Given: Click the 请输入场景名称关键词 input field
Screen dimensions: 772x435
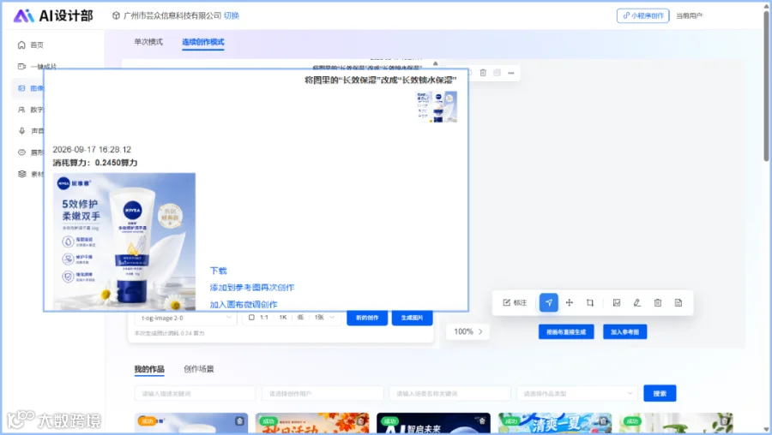Looking at the screenshot, I should click(x=449, y=393).
